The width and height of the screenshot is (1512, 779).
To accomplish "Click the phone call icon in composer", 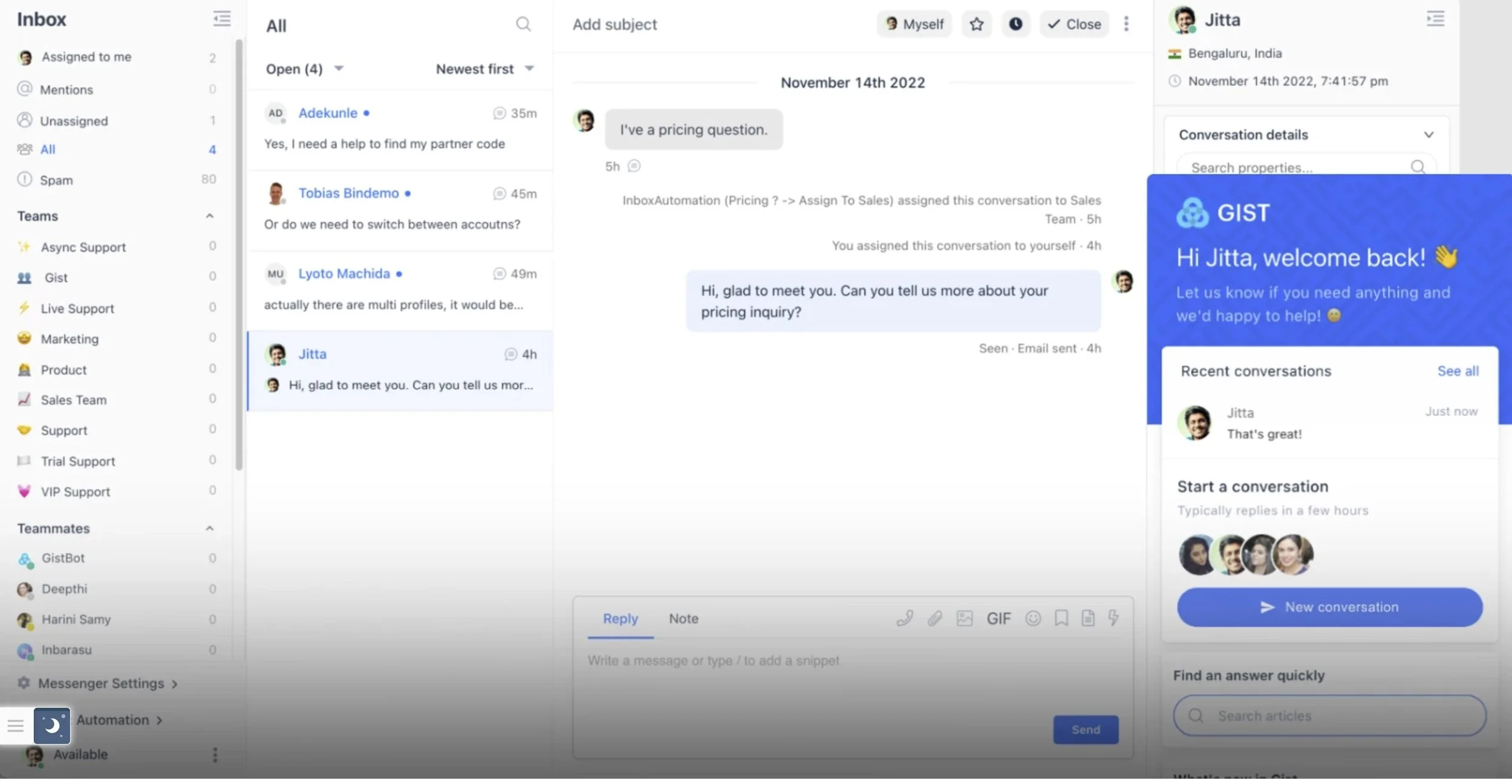I will 905,618.
